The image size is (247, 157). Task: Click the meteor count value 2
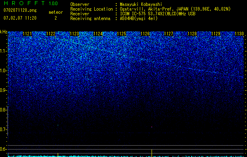click(x=56, y=18)
